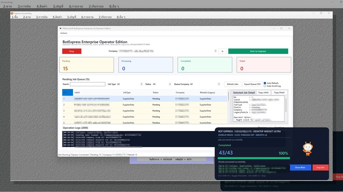Click the green progress bar in the widget
The height and width of the screenshot is (192, 343).
(x=254, y=158)
